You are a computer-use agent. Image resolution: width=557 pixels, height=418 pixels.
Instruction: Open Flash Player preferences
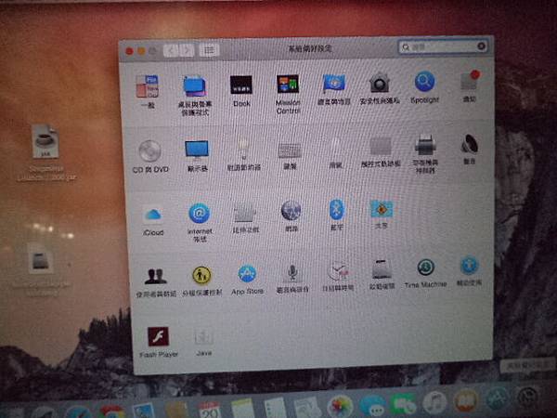pyautogui.click(x=159, y=336)
